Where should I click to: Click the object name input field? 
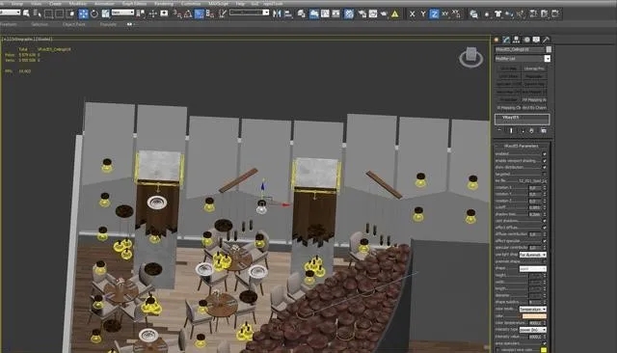(520, 49)
